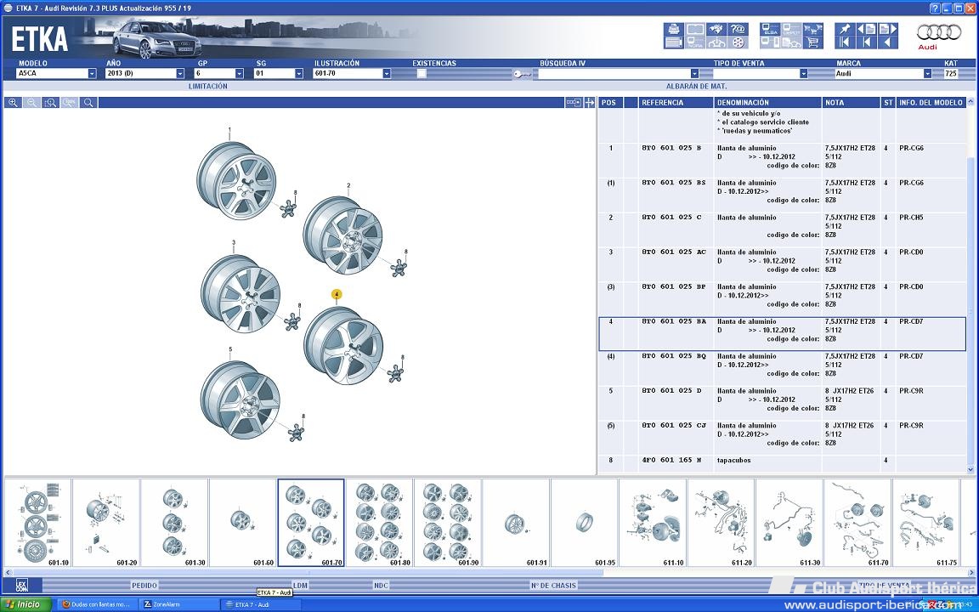979x612 pixels.
Task: Click the book icon next to printer
Action: pyautogui.click(x=695, y=30)
